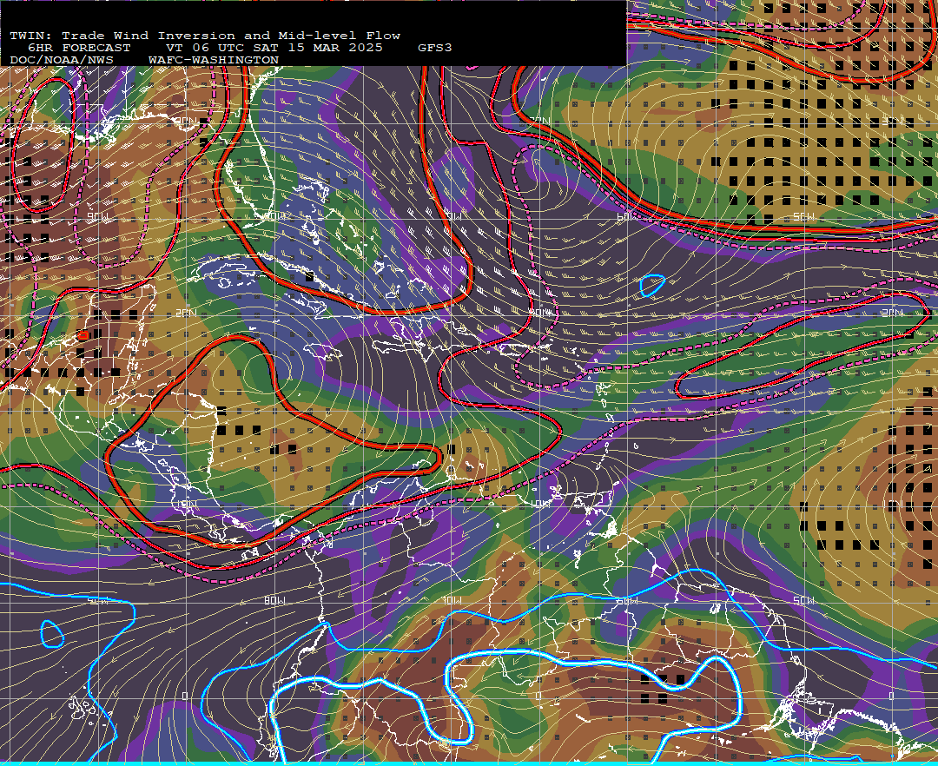Click the 80W longitude label beside southern Florida
This screenshot has width=938, height=766.
pyautogui.click(x=275, y=216)
